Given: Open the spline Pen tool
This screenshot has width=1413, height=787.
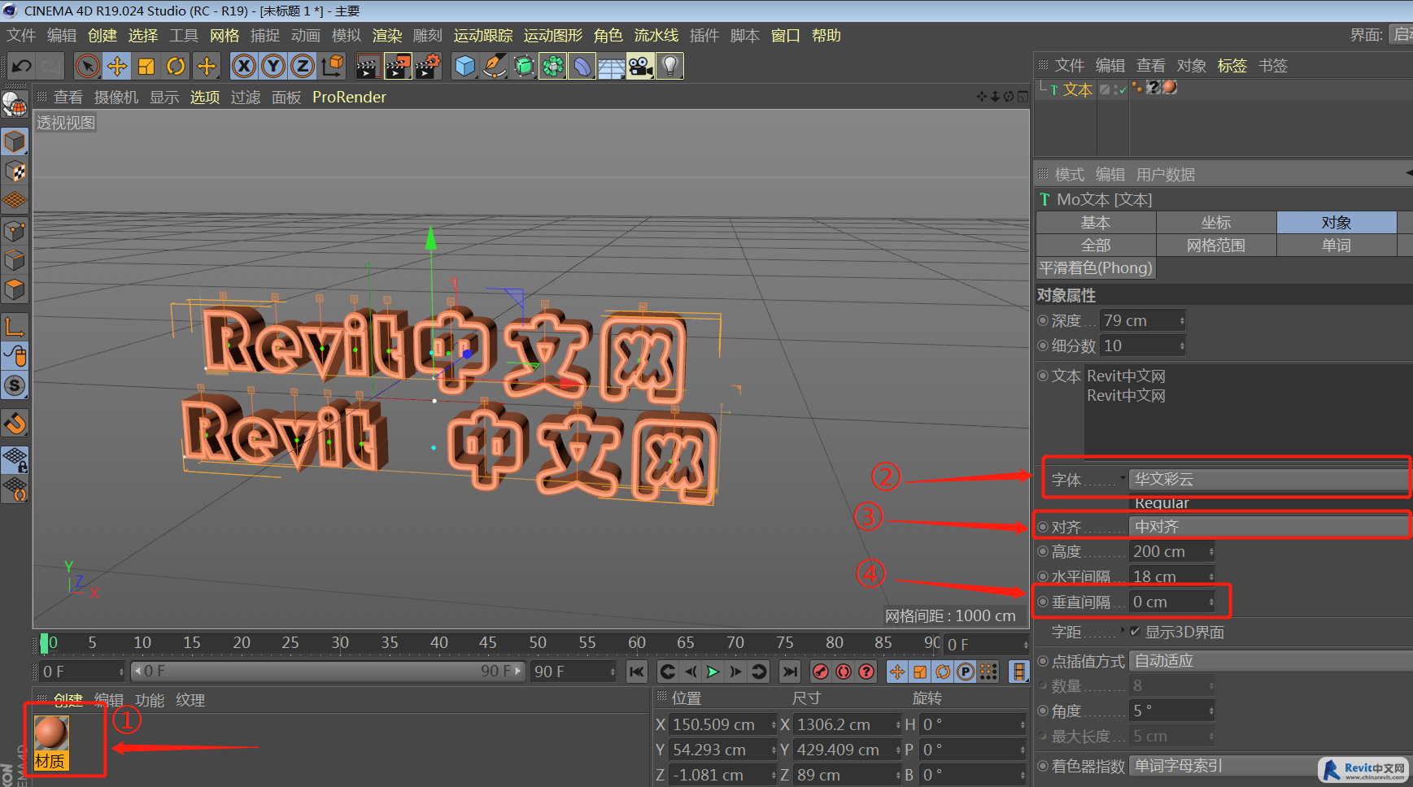Looking at the screenshot, I should click(x=495, y=66).
